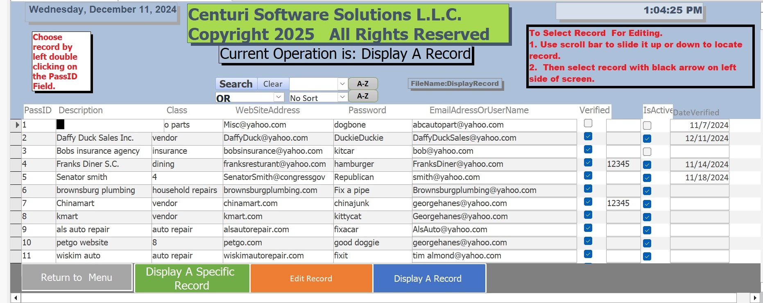Click Description cell 'Chinamart'
This screenshot has width=763, height=303.
click(103, 204)
